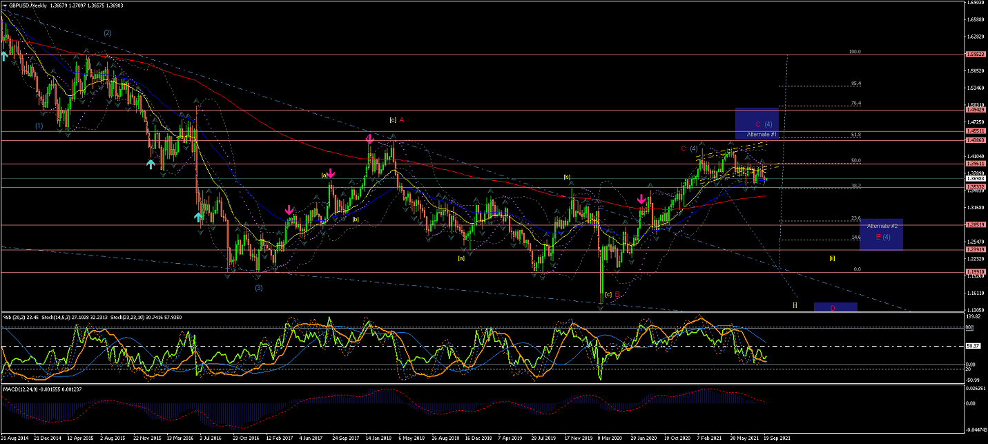Image resolution: width=988 pixels, height=444 pixels.
Task: Select the 61.8 Fibonacci level label
Action: pos(856,135)
